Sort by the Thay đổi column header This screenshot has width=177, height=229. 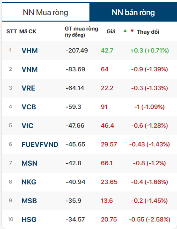pyautogui.click(x=148, y=32)
